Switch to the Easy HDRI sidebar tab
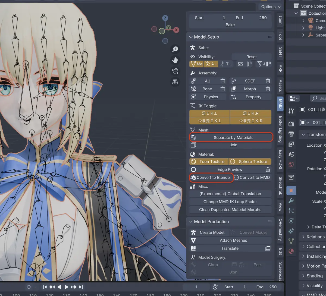Viewport: 326px width, 296px height. point(280,160)
